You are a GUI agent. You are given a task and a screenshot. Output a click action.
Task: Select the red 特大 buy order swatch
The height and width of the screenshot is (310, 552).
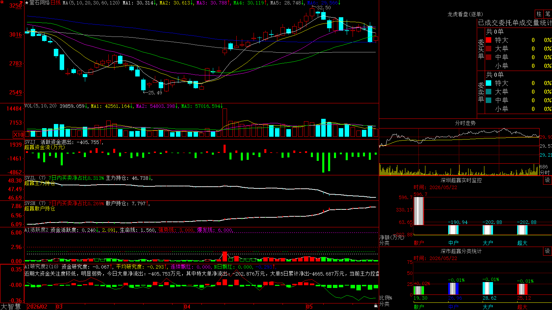(489, 40)
